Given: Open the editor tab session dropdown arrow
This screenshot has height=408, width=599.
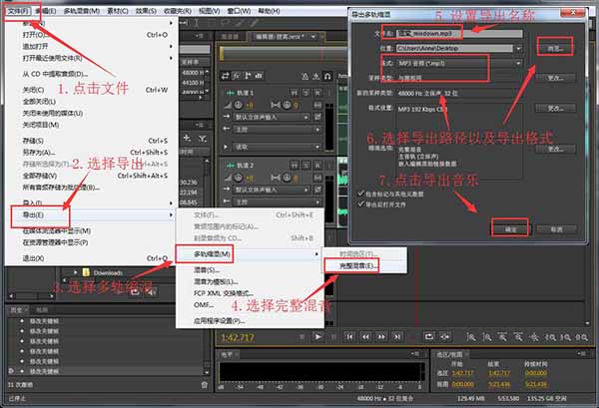Looking at the screenshot, I should pos(313,37).
